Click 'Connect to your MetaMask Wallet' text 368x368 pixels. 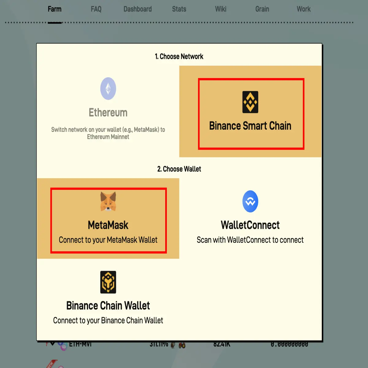click(108, 240)
